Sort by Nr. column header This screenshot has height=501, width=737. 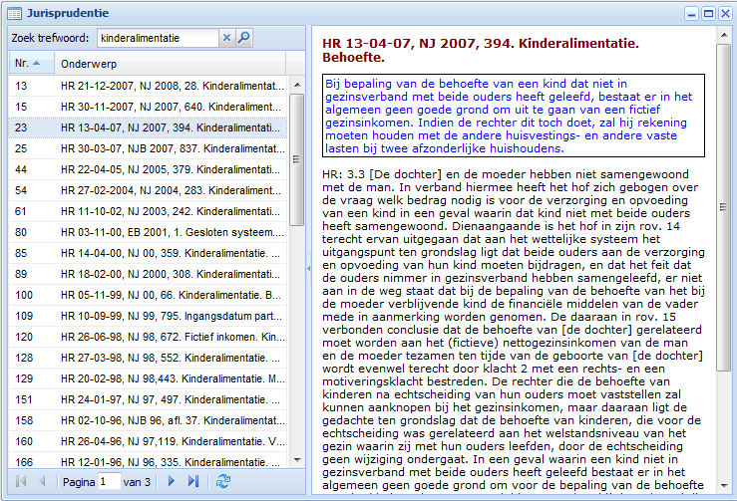click(x=31, y=64)
